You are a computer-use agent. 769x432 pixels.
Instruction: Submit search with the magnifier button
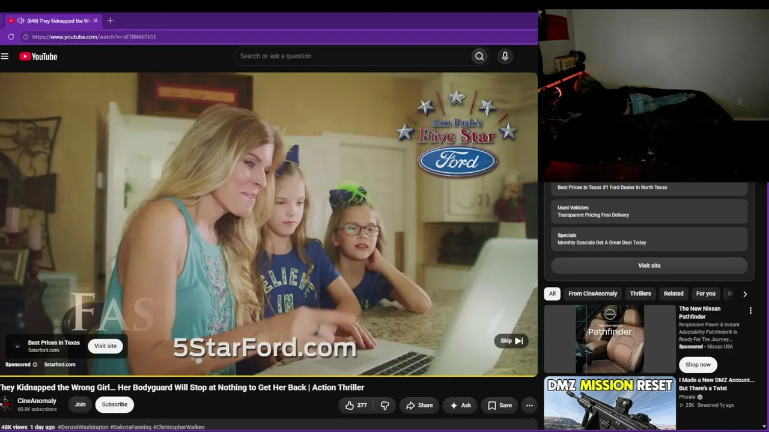(479, 56)
